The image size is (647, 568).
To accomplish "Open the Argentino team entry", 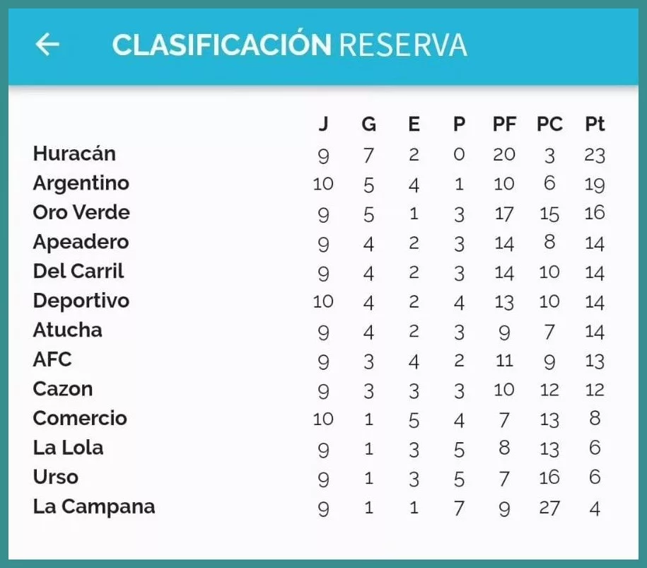I will 81,183.
